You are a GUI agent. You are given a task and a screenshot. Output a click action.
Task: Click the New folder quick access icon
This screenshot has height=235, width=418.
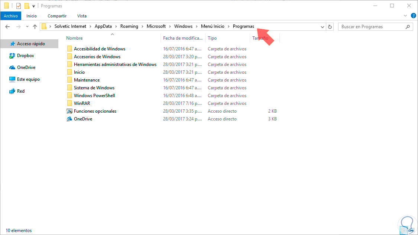click(x=27, y=6)
